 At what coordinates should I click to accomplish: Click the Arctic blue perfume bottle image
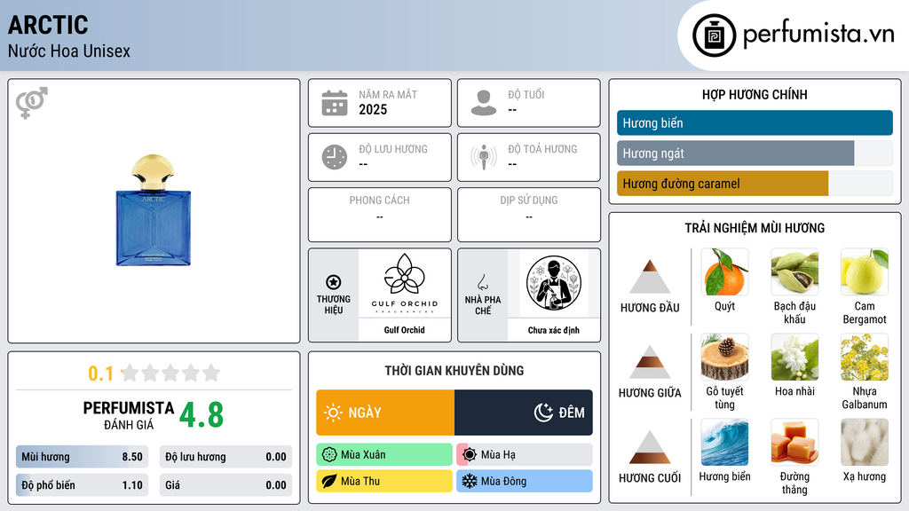coord(153,210)
